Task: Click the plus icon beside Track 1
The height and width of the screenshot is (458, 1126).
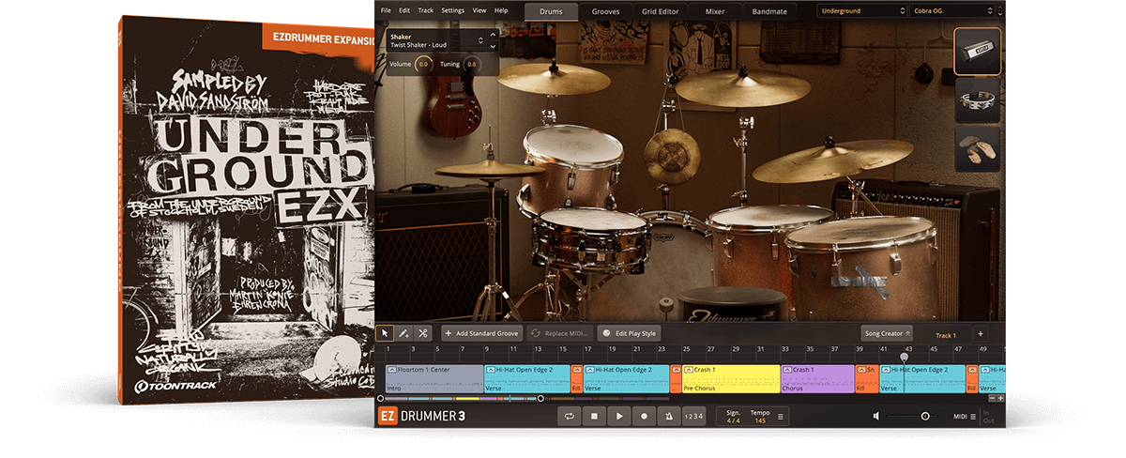Action: tap(980, 334)
